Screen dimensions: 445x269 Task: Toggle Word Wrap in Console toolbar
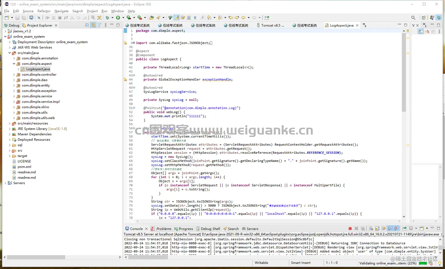[383, 228]
